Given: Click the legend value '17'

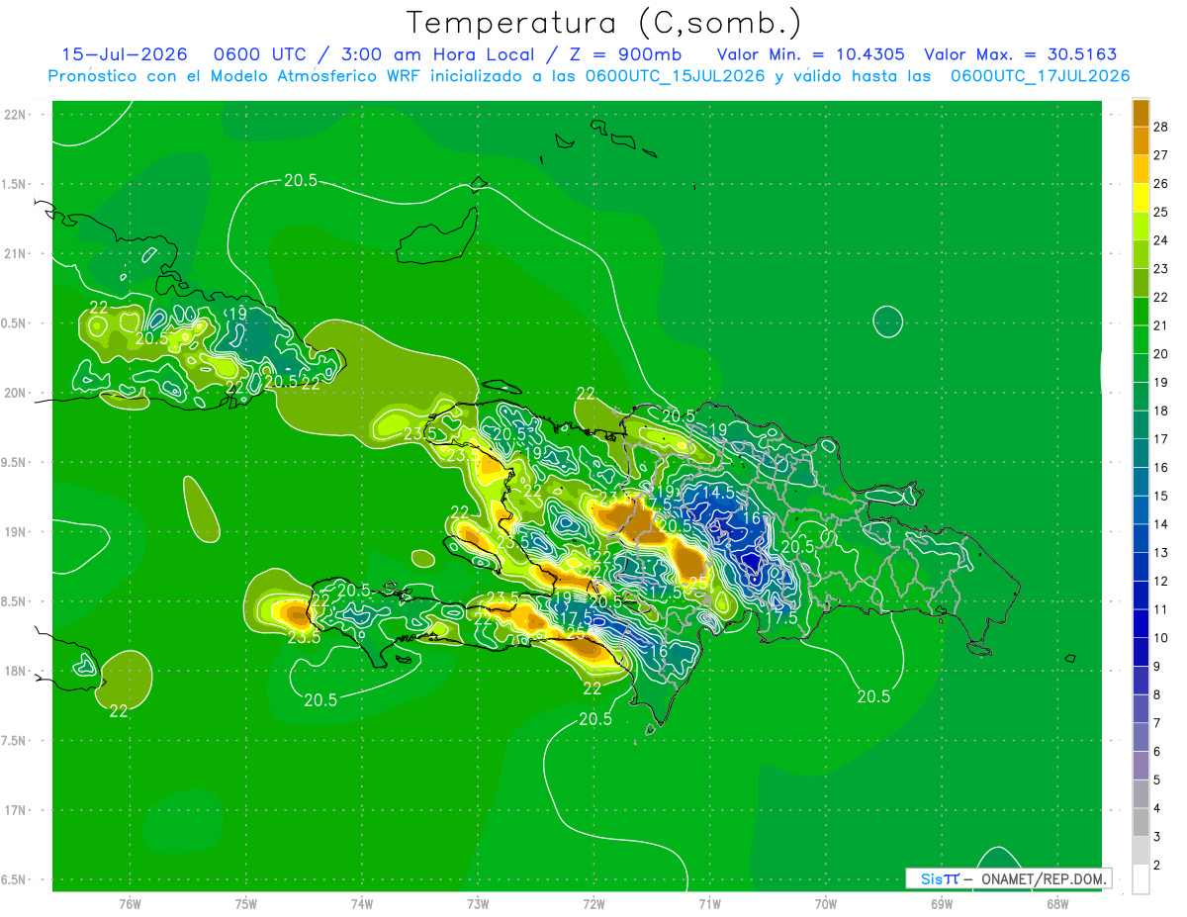Looking at the screenshot, I should (1160, 438).
